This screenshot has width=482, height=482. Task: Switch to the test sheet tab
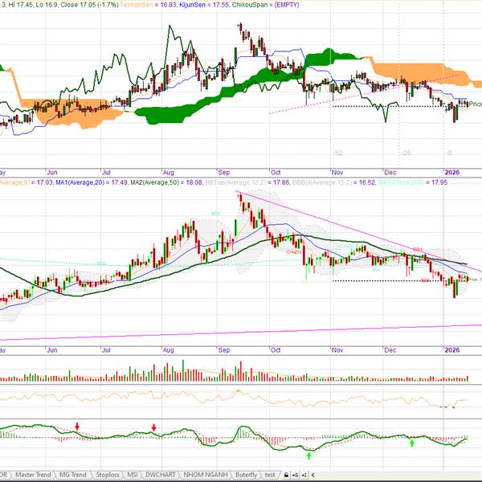pyautogui.click(x=270, y=475)
